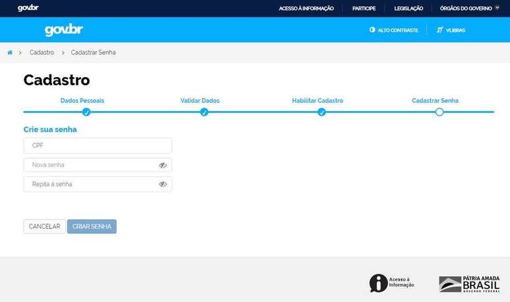Click the Acesso à Informação footer logo
This screenshot has height=302, width=510.
(x=392, y=283)
